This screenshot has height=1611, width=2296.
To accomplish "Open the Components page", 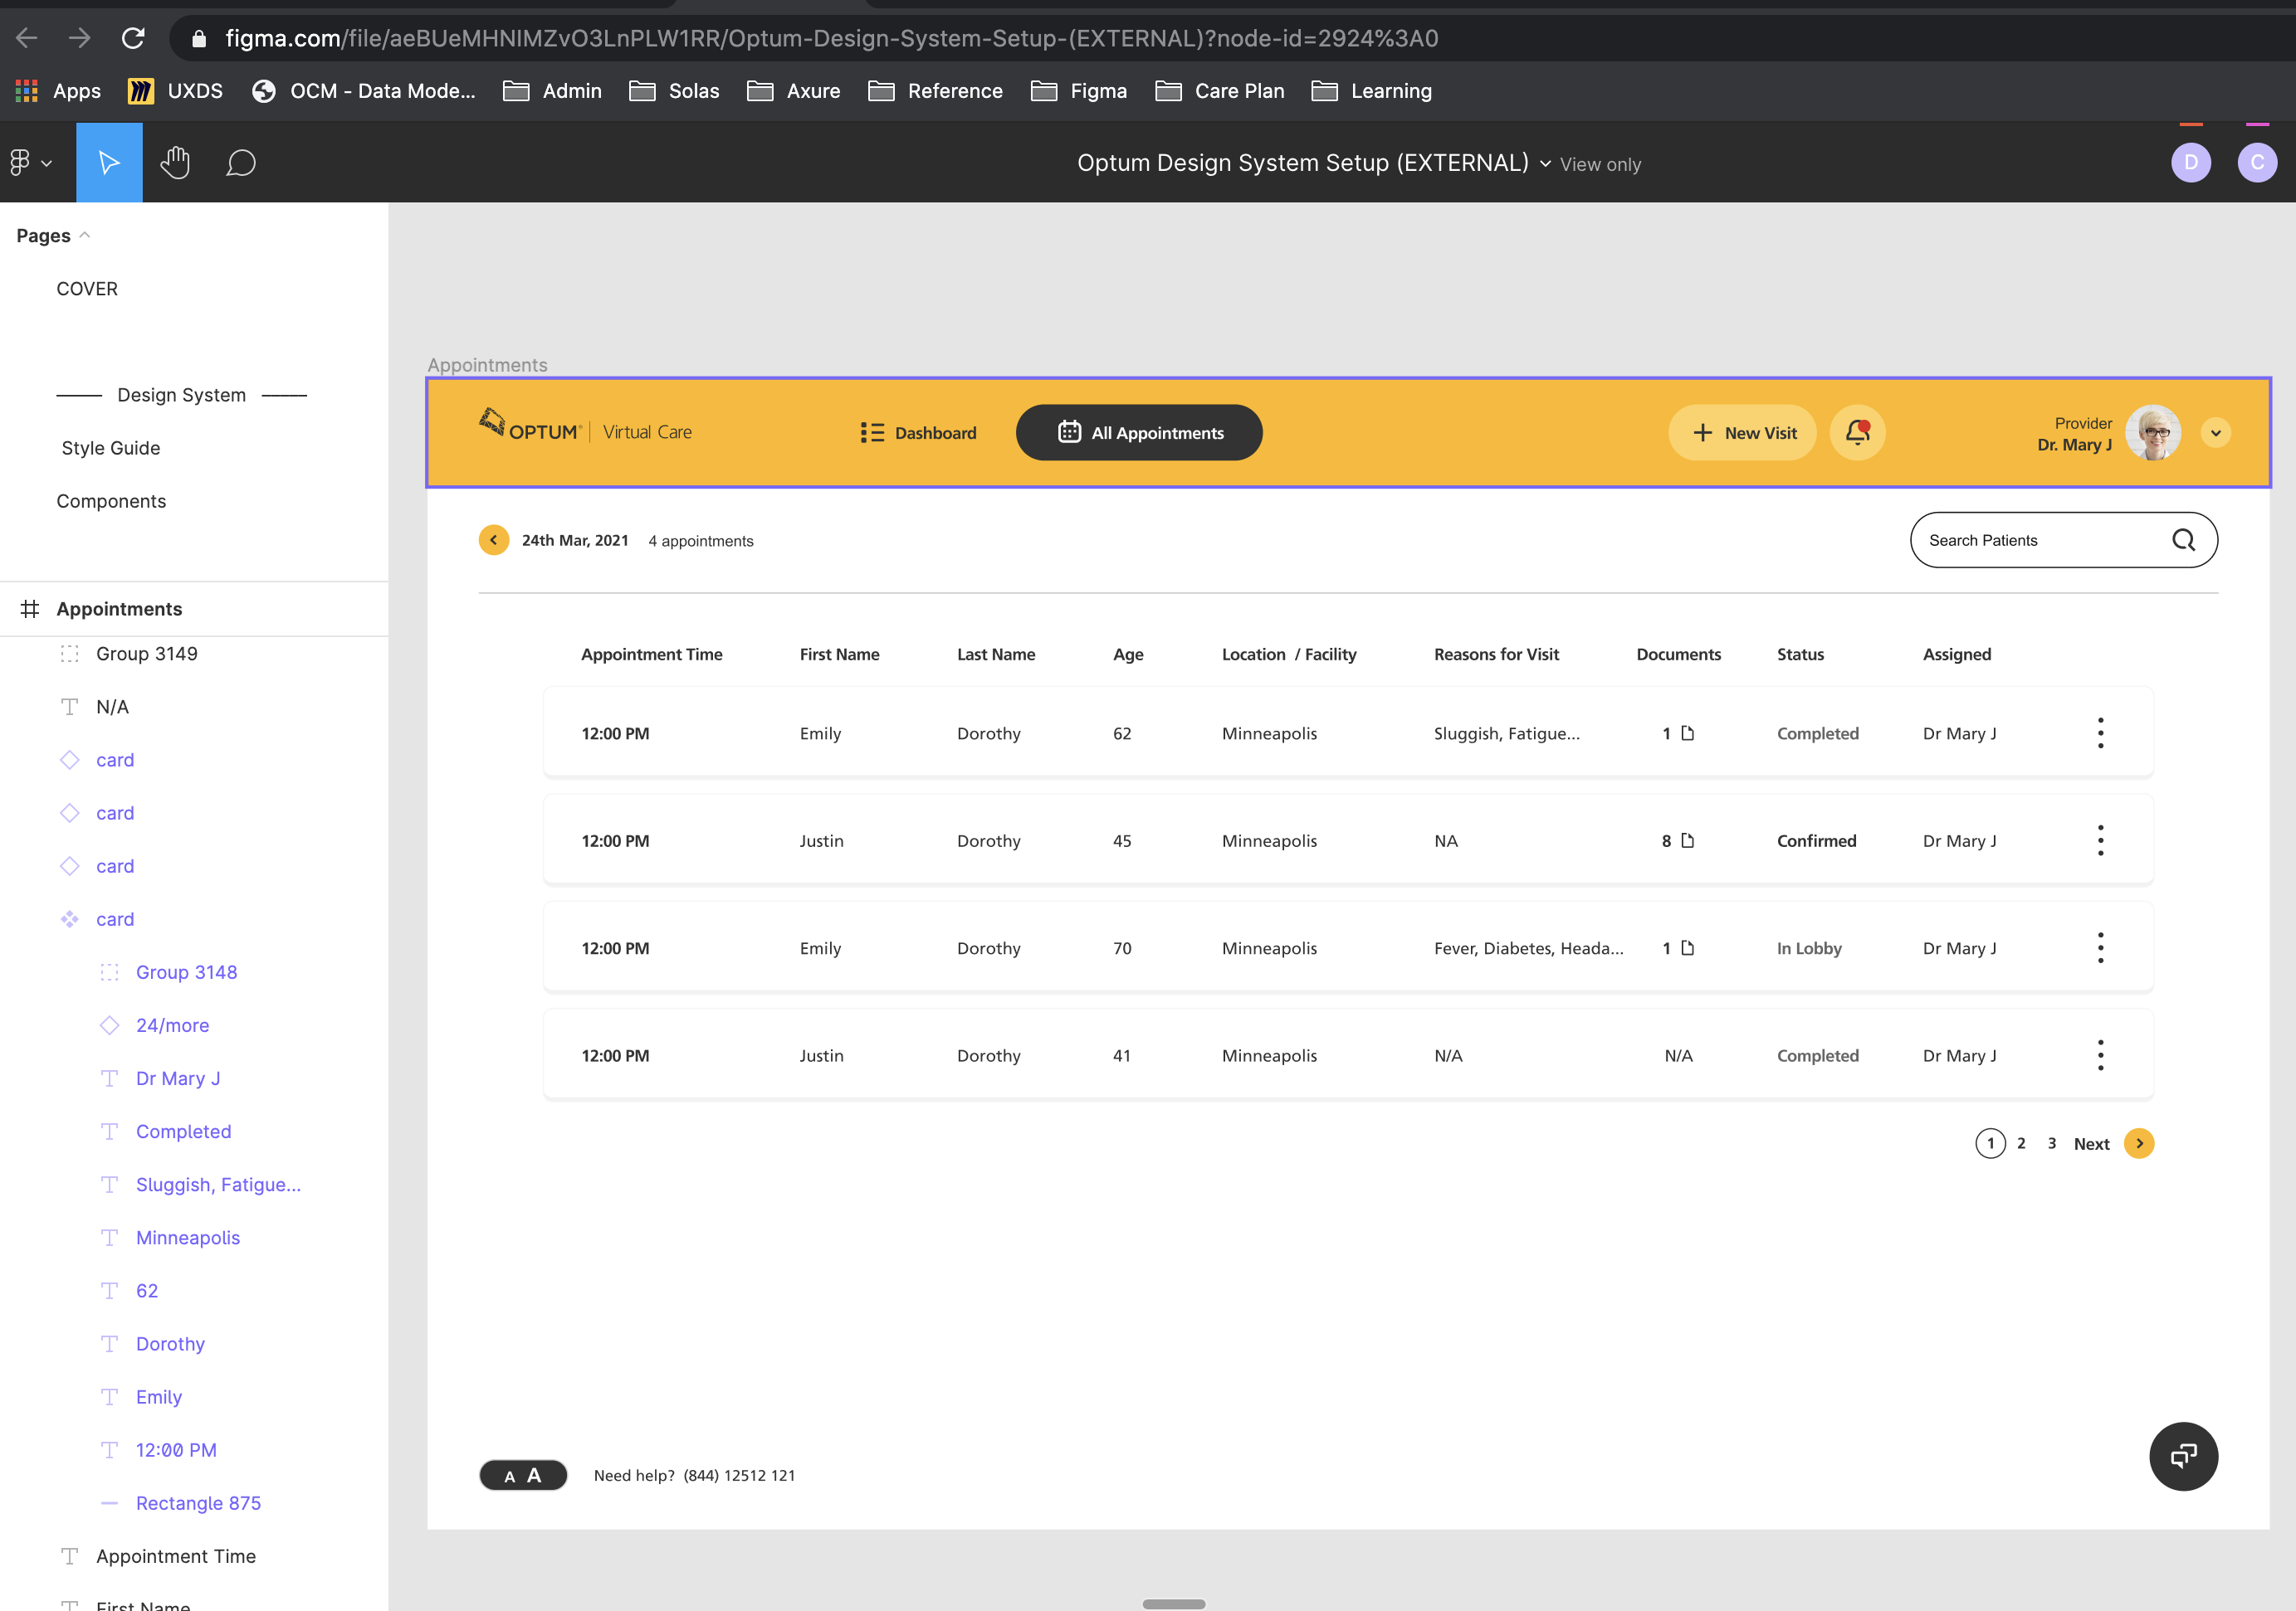I will point(111,501).
